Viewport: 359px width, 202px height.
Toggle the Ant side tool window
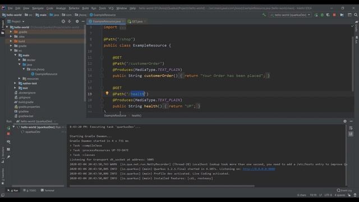(x=357, y=40)
